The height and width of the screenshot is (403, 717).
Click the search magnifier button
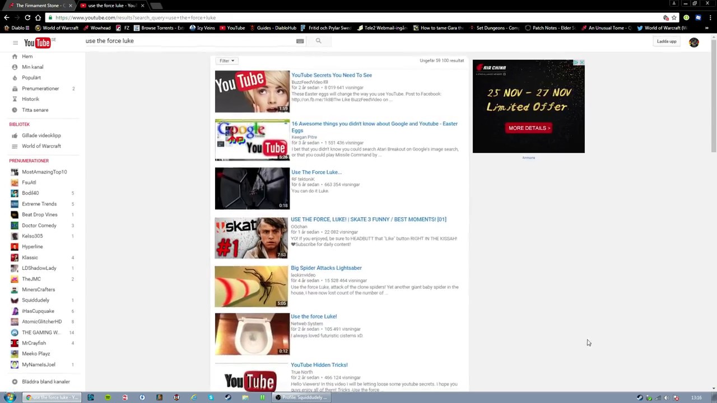(318, 41)
